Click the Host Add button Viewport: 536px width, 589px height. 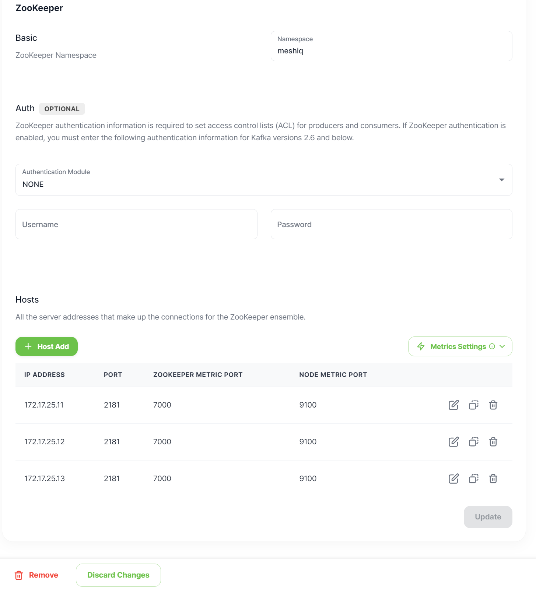(x=46, y=346)
